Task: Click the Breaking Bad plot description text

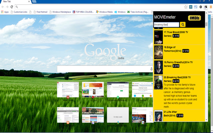Action: coord(180,96)
